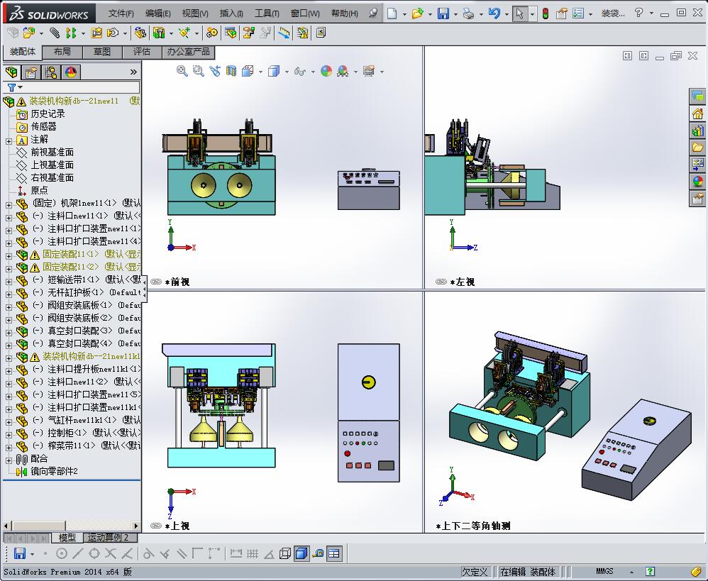708x581 pixels.
Task: Toggle the wireframe cube display in bottom toolbar
Action: click(285, 553)
